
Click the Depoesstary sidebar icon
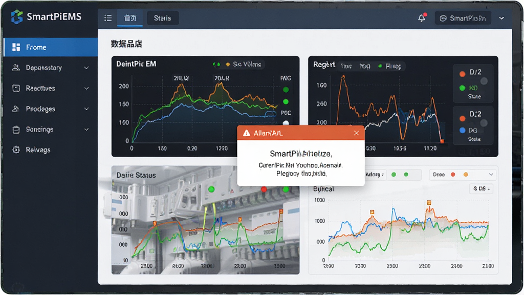(x=16, y=68)
